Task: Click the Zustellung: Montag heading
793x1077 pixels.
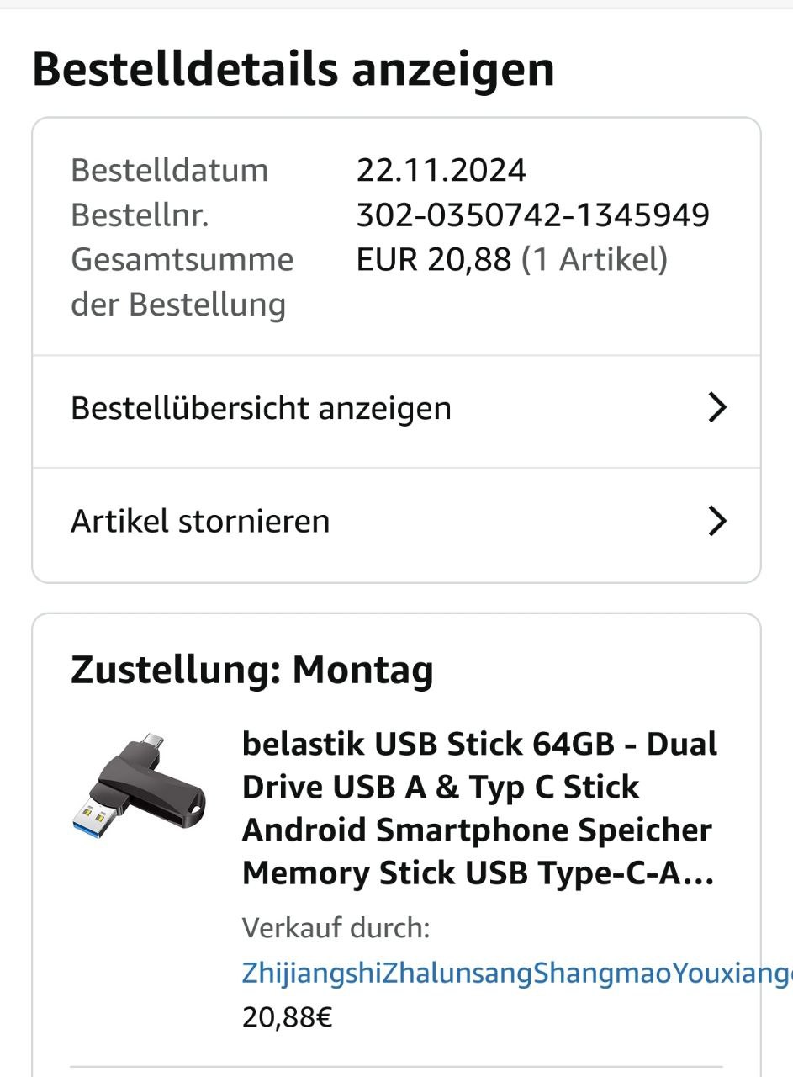Action: click(x=251, y=671)
